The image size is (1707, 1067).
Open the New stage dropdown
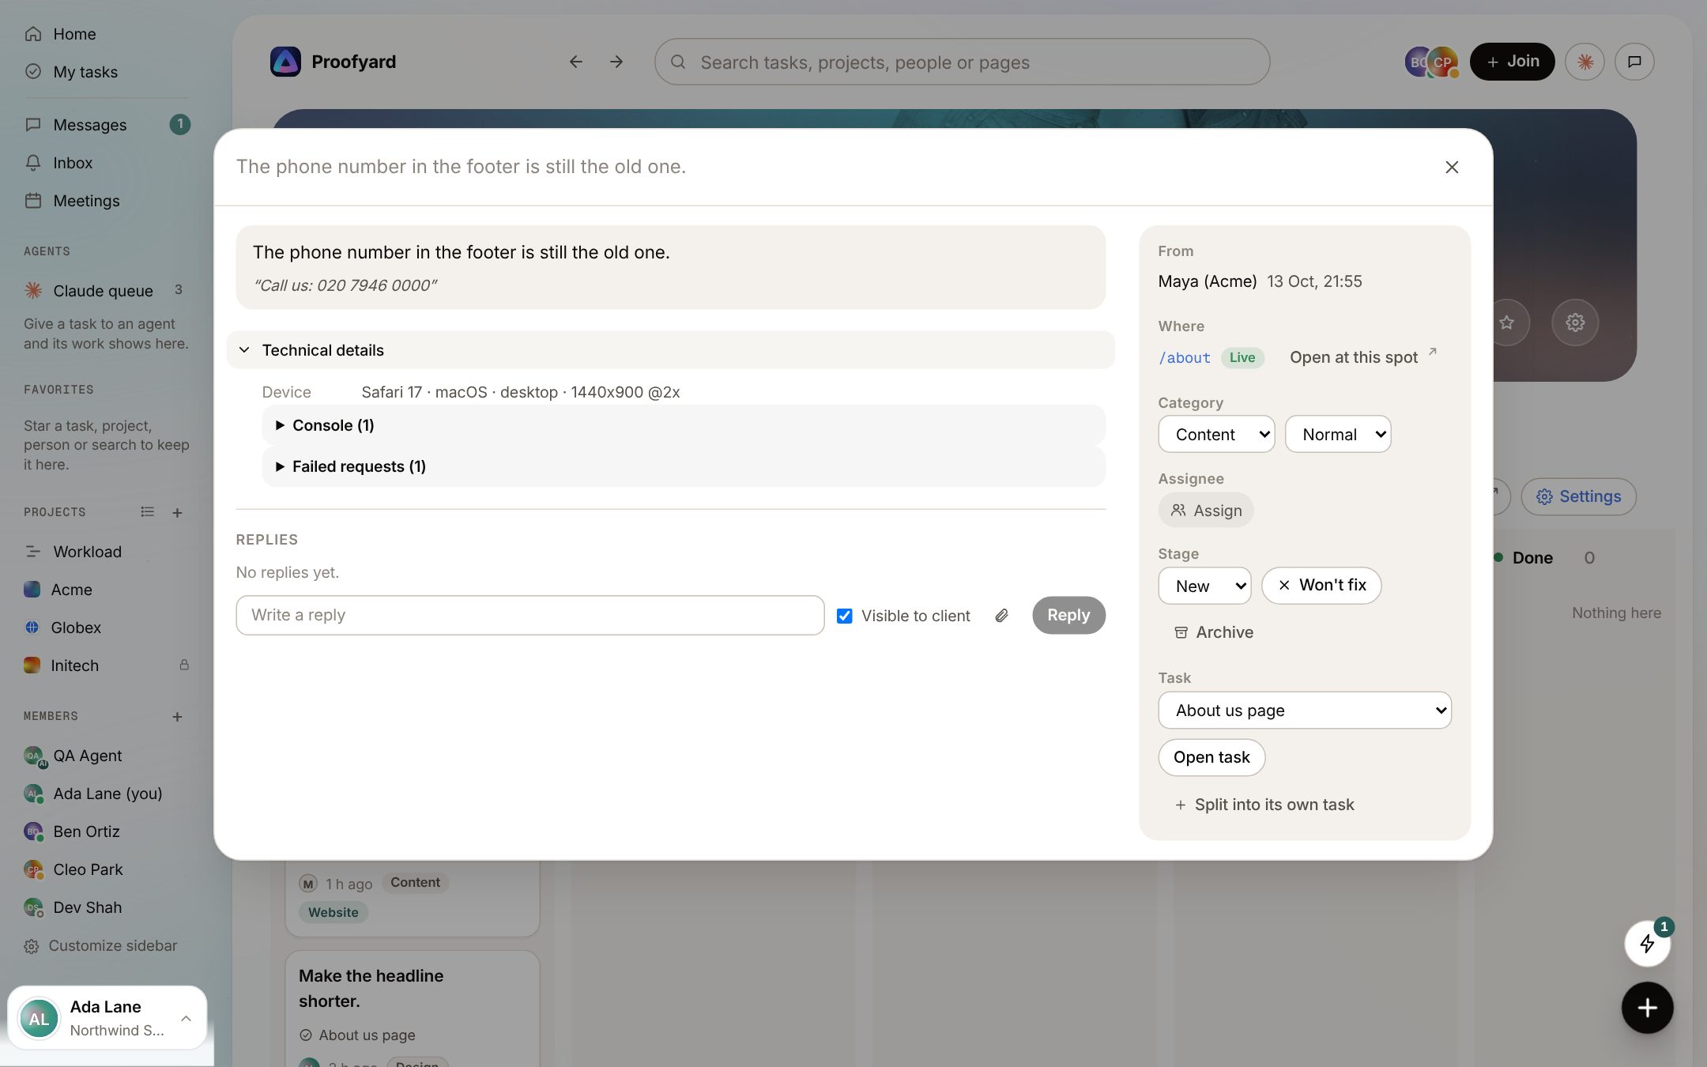pos(1204,586)
